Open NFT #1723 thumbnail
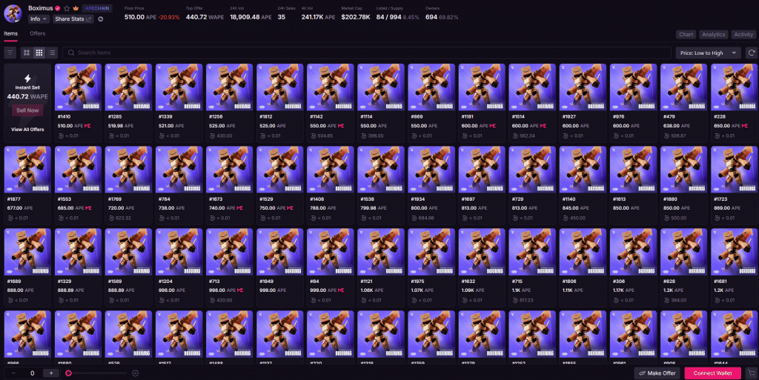This screenshot has width=759, height=380. [x=734, y=170]
